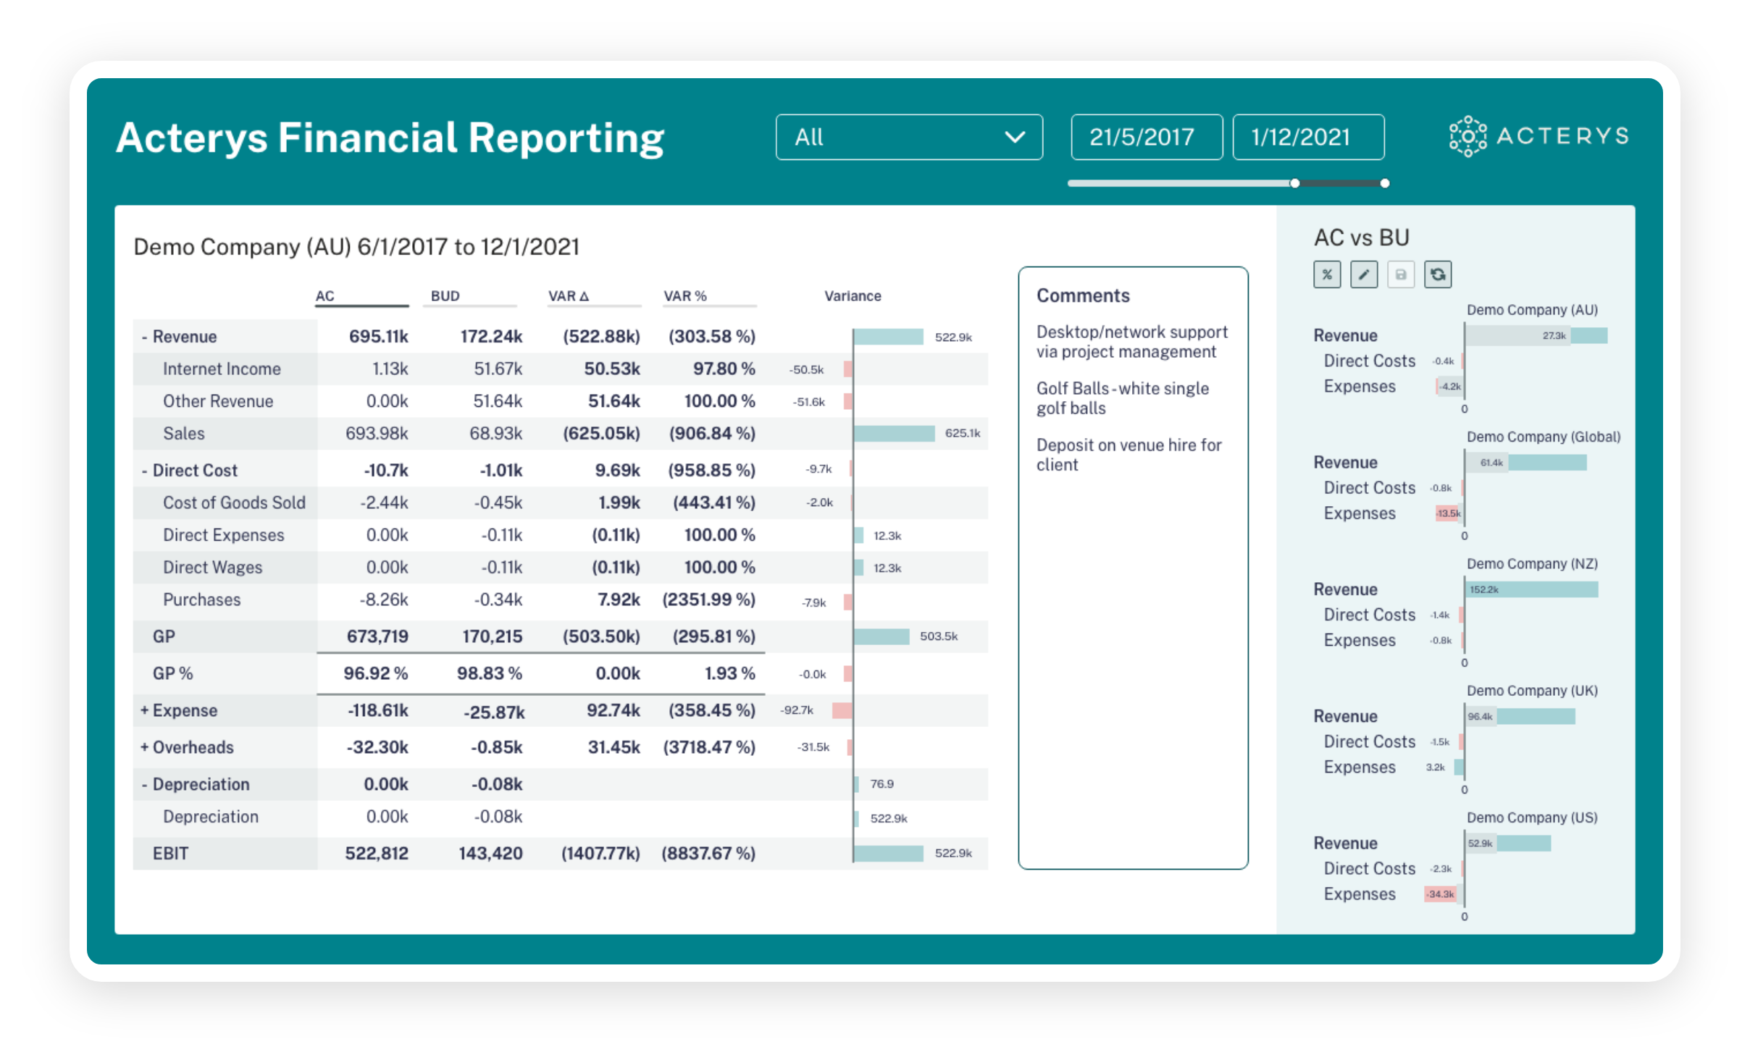The width and height of the screenshot is (1750, 1060).
Task: Click the left handle of the date range slider
Action: pyautogui.click(x=1294, y=183)
